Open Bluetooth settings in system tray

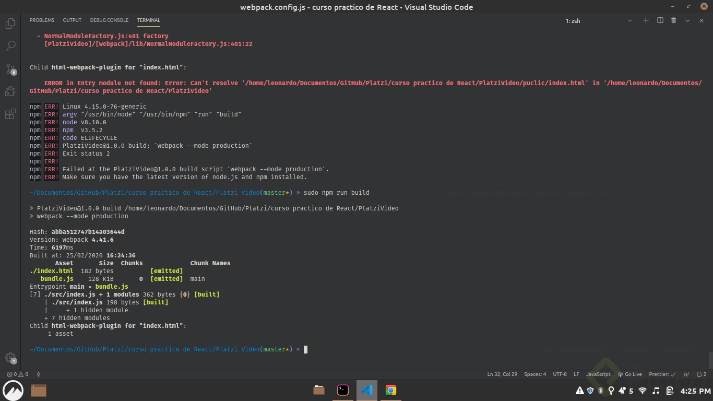click(x=600, y=391)
